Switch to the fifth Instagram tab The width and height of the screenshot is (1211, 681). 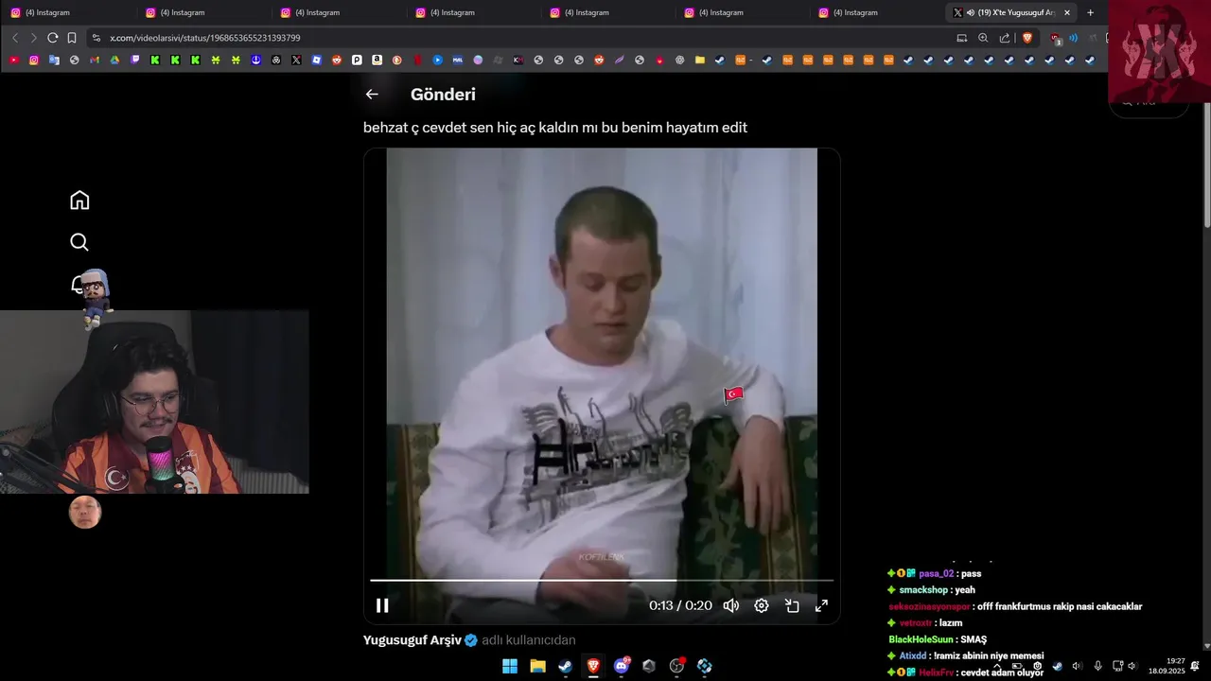pos(606,12)
